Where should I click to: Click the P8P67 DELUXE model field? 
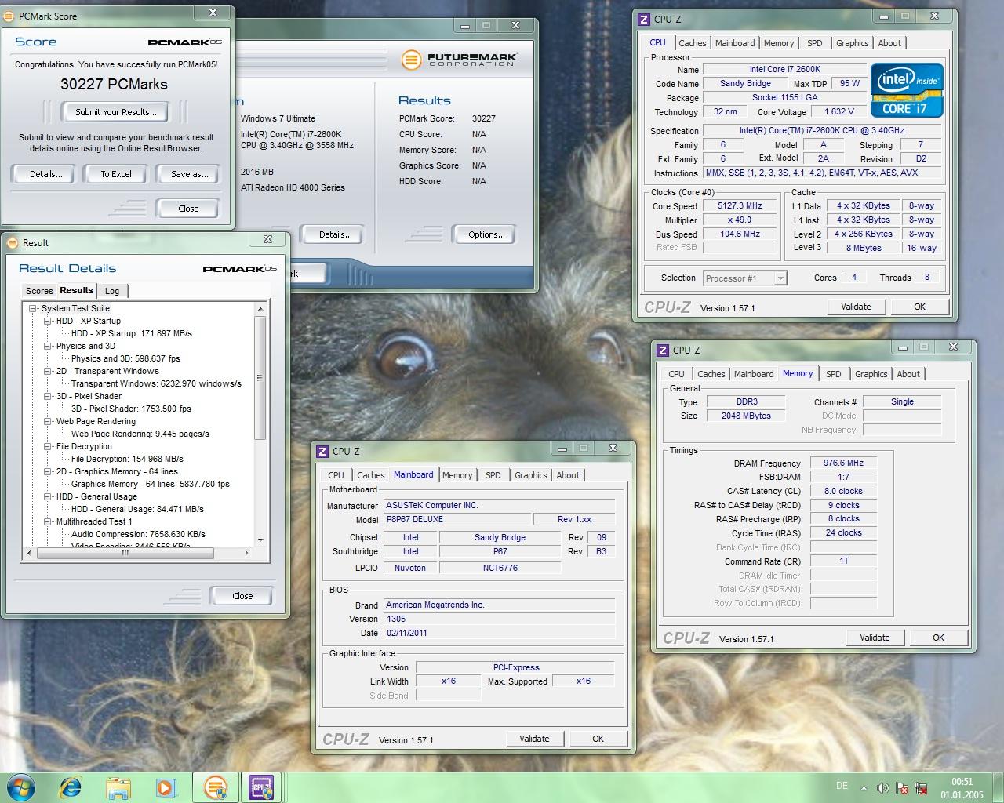pyautogui.click(x=457, y=519)
